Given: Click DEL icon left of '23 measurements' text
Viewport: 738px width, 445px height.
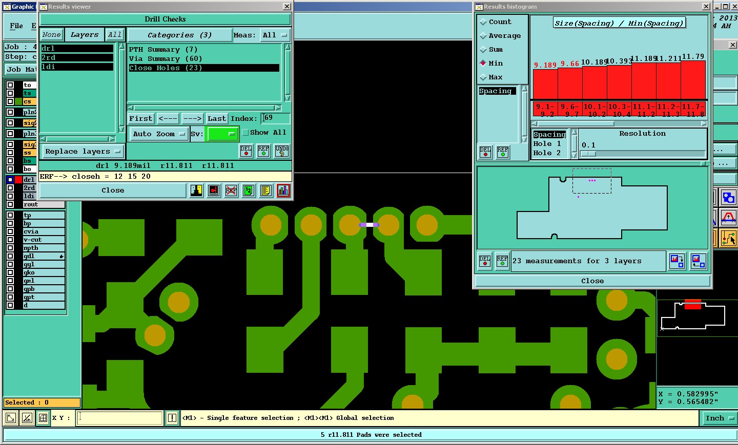Looking at the screenshot, I should [x=485, y=261].
